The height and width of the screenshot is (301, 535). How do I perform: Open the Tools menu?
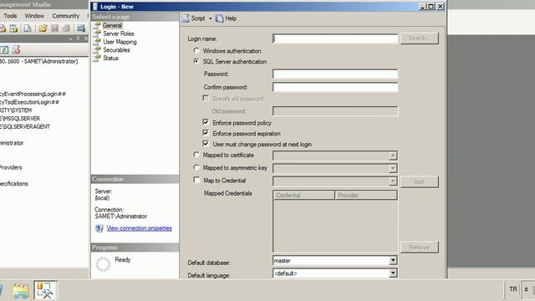tap(10, 16)
